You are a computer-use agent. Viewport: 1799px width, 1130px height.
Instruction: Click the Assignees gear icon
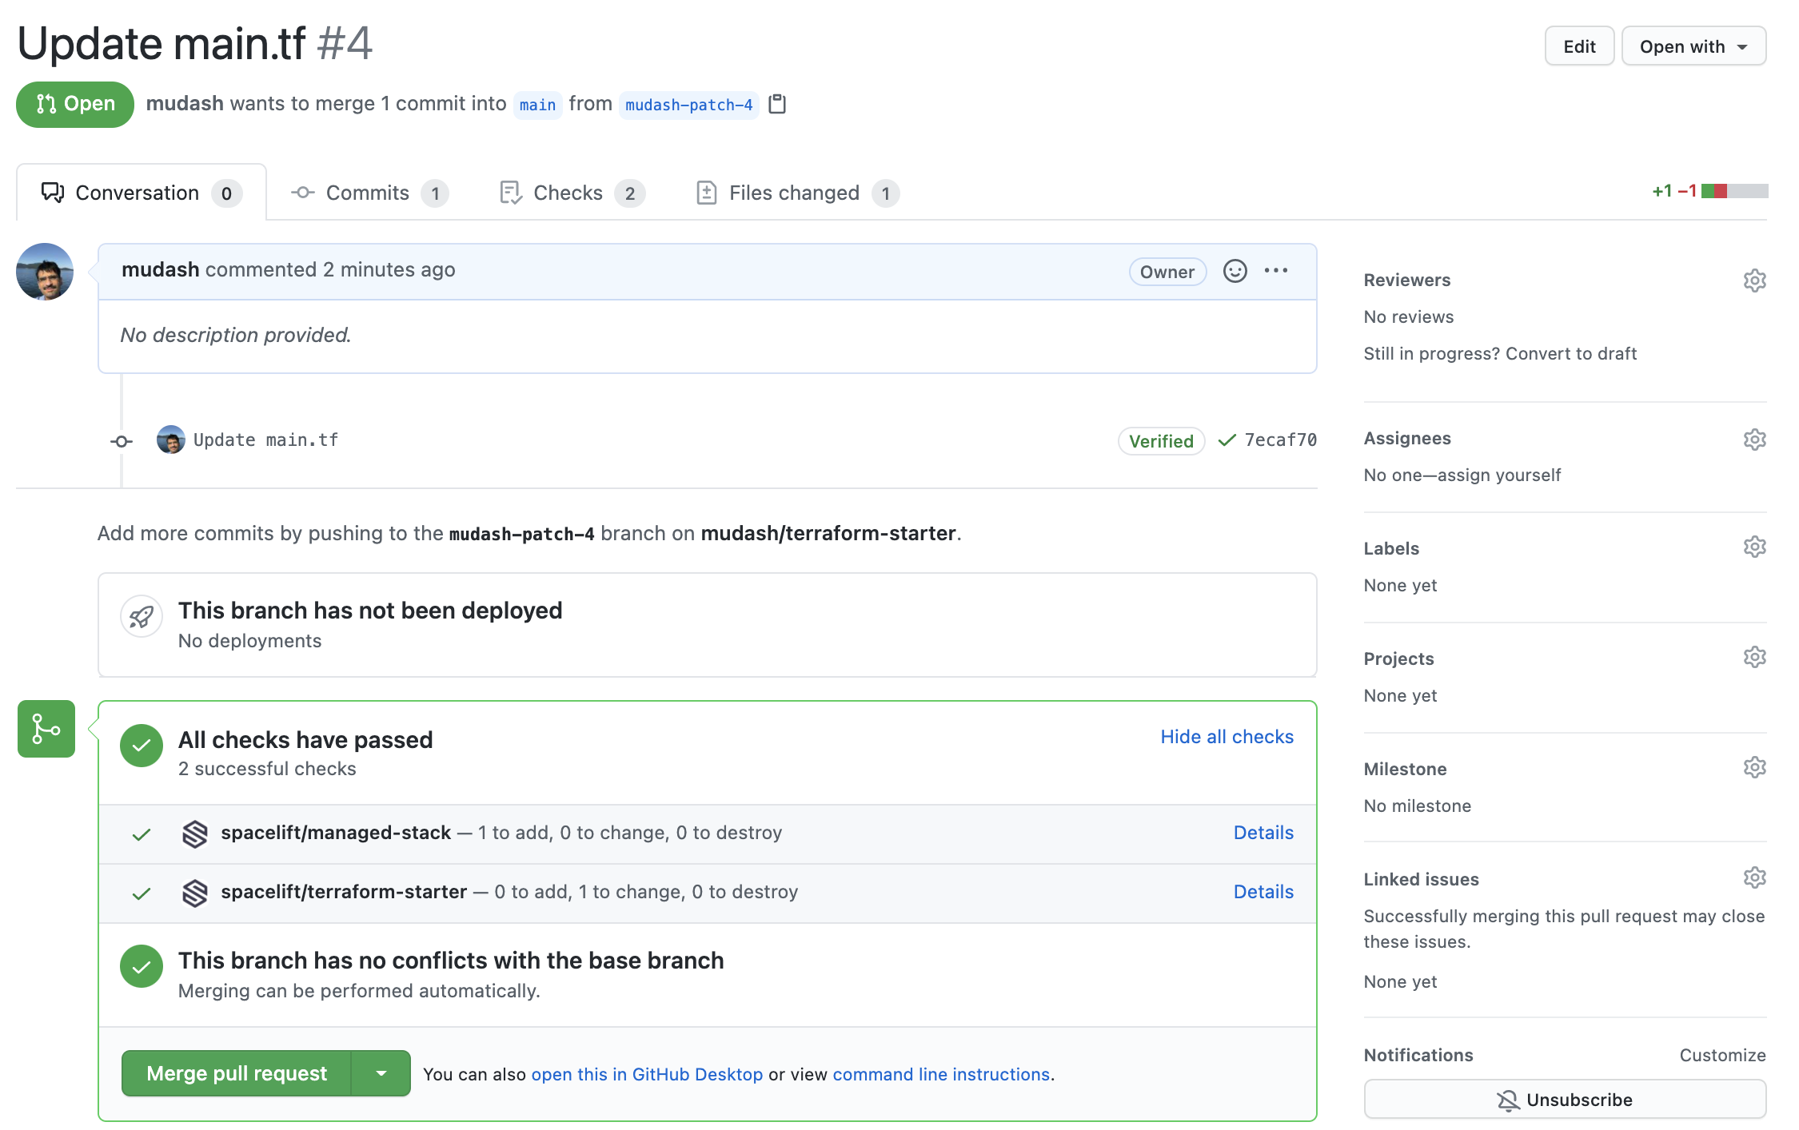tap(1754, 439)
